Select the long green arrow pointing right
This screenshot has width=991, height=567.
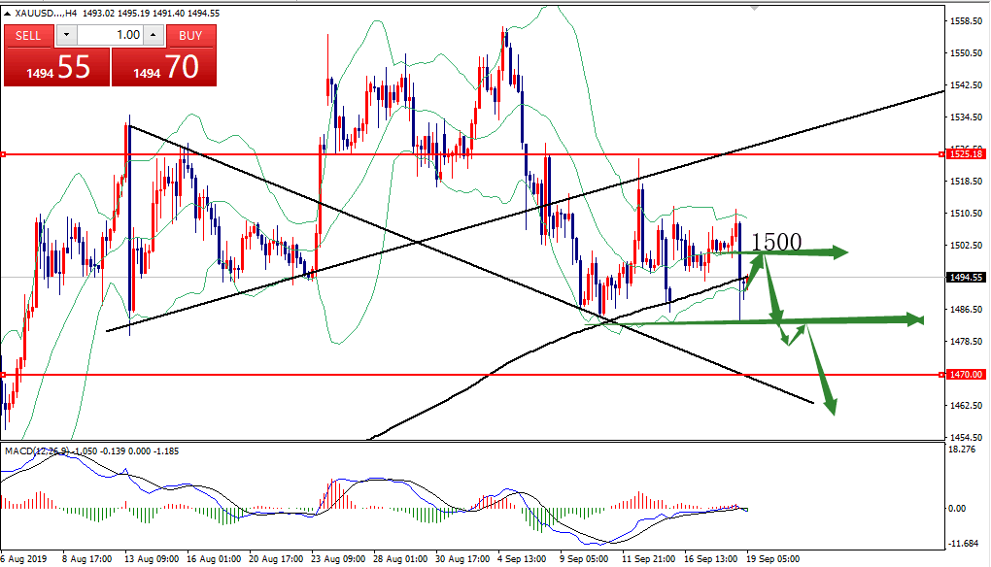tap(836, 319)
